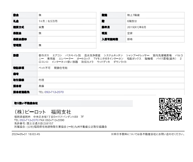193x162 pixels.
Task: Click the 現況 value 空家
Action: point(130,33)
